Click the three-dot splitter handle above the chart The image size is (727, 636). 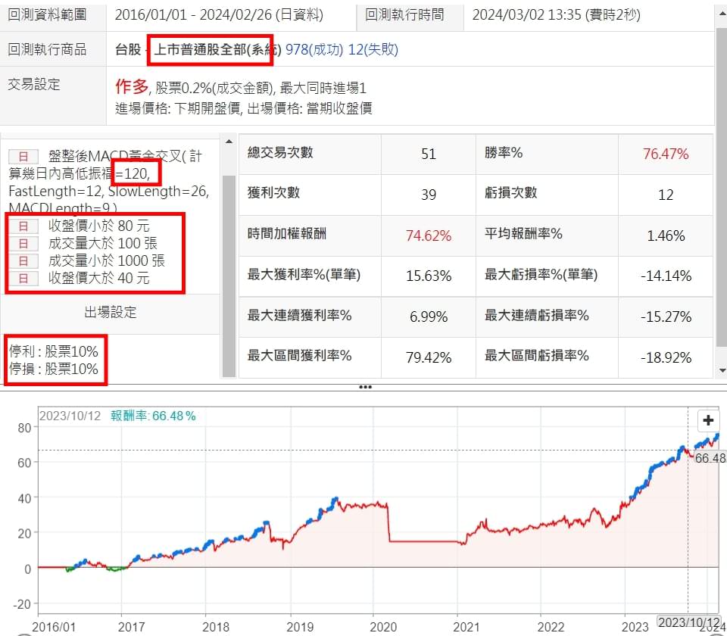point(365,386)
